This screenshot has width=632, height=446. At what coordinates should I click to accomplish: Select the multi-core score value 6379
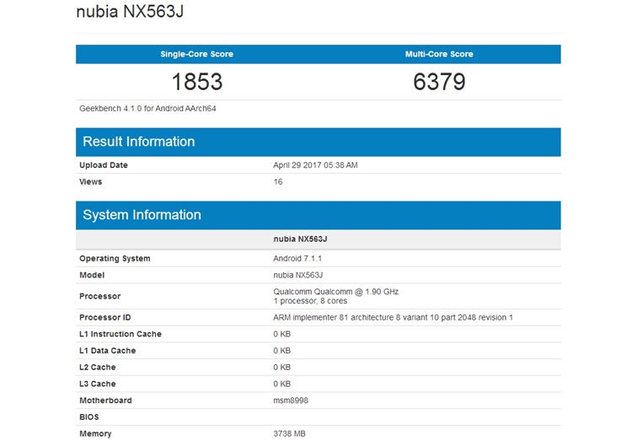tap(439, 82)
